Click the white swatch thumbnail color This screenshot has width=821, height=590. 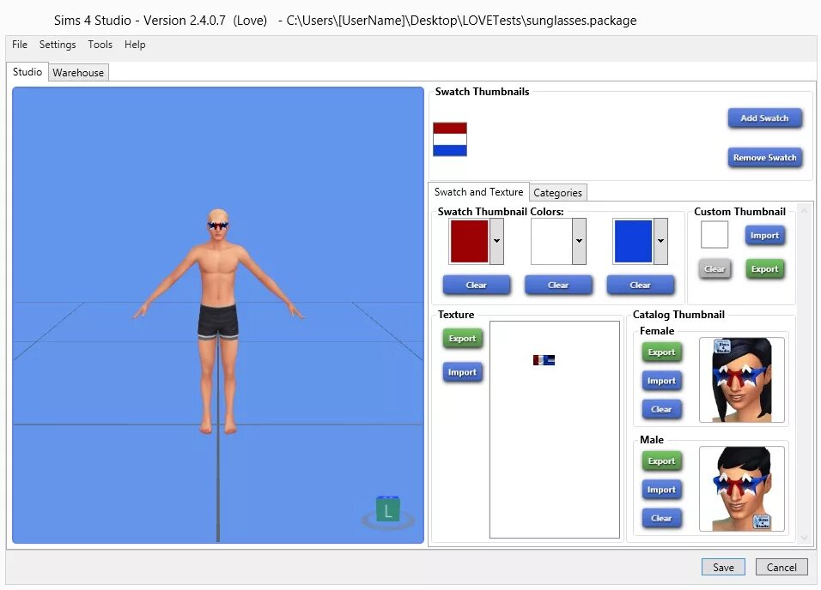(x=551, y=241)
